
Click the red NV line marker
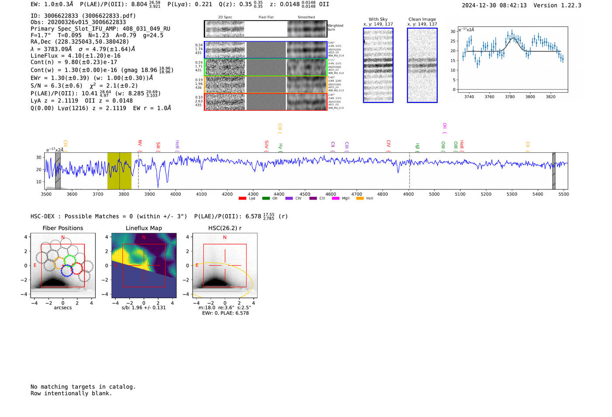coord(140,144)
